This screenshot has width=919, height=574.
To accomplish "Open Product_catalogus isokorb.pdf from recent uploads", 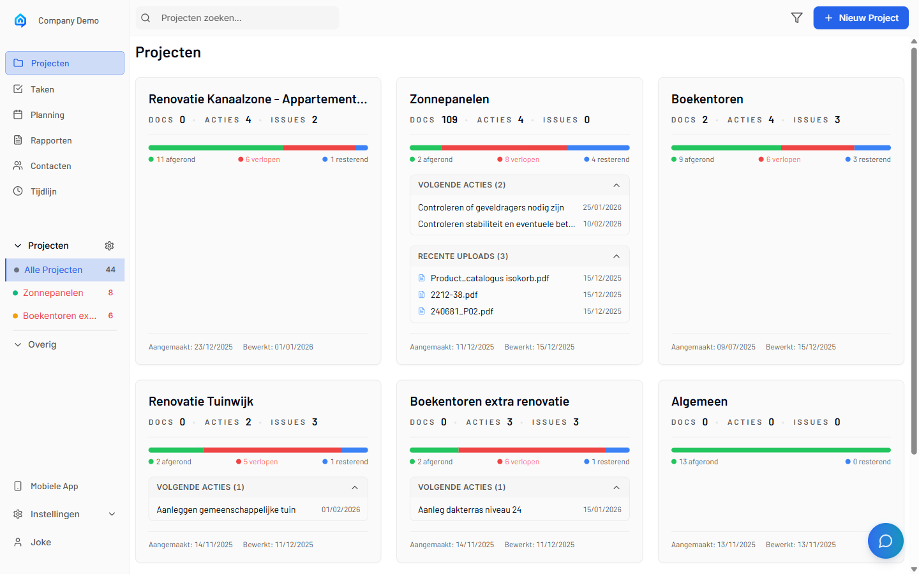I will pos(490,278).
